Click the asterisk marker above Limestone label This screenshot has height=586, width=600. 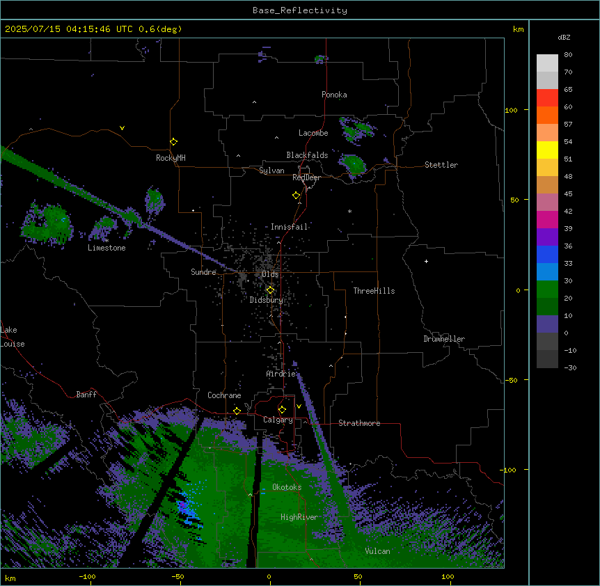click(x=106, y=241)
